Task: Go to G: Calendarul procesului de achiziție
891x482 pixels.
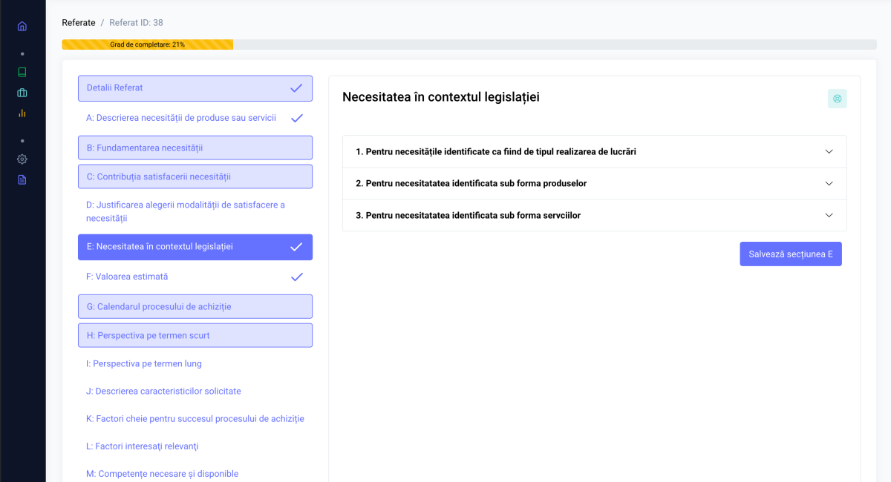Action: click(x=195, y=306)
